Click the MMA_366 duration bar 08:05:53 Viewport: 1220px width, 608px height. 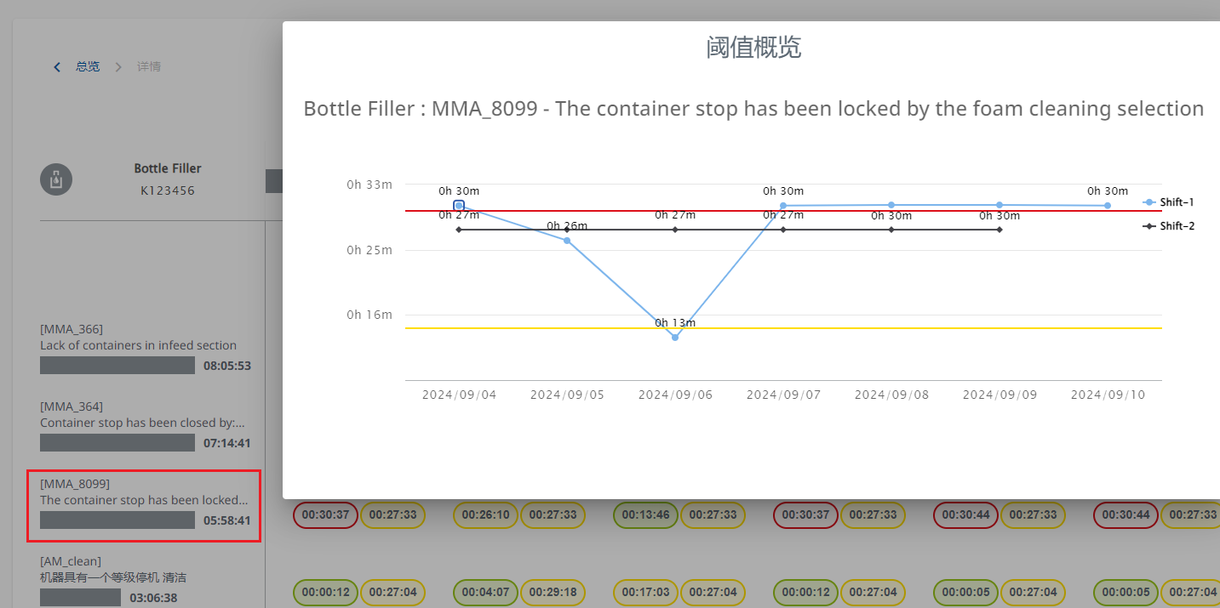(117, 366)
